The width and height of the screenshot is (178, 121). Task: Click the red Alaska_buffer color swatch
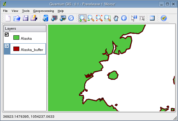(16, 49)
